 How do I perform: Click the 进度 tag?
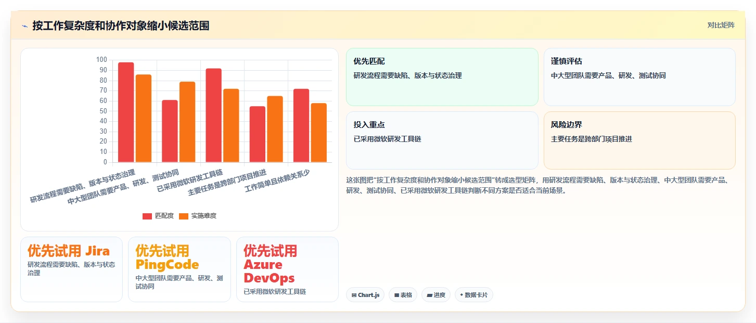tap(436, 295)
